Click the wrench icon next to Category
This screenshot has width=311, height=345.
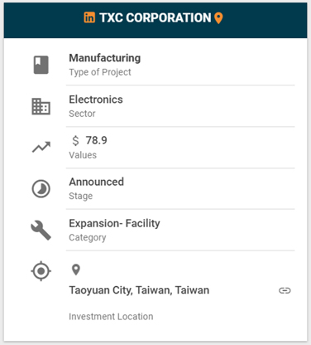(x=41, y=230)
